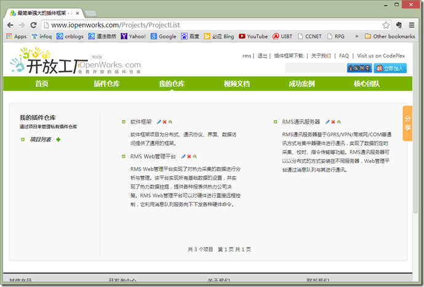Image resolution: width=424 pixels, height=287 pixels.
Task: Click the extension icon beside the star
Action: [399, 25]
